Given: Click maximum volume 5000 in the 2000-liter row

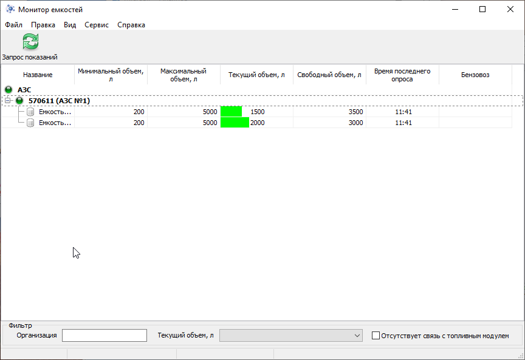Looking at the screenshot, I should coord(210,123).
